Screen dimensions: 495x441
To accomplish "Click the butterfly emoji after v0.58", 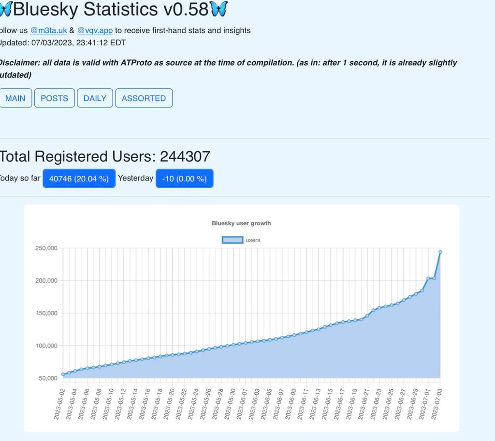I will coord(218,9).
